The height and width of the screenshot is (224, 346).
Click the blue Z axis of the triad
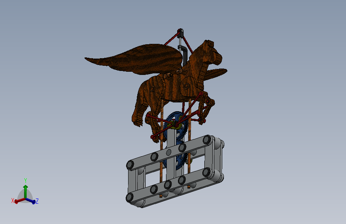[31, 201]
